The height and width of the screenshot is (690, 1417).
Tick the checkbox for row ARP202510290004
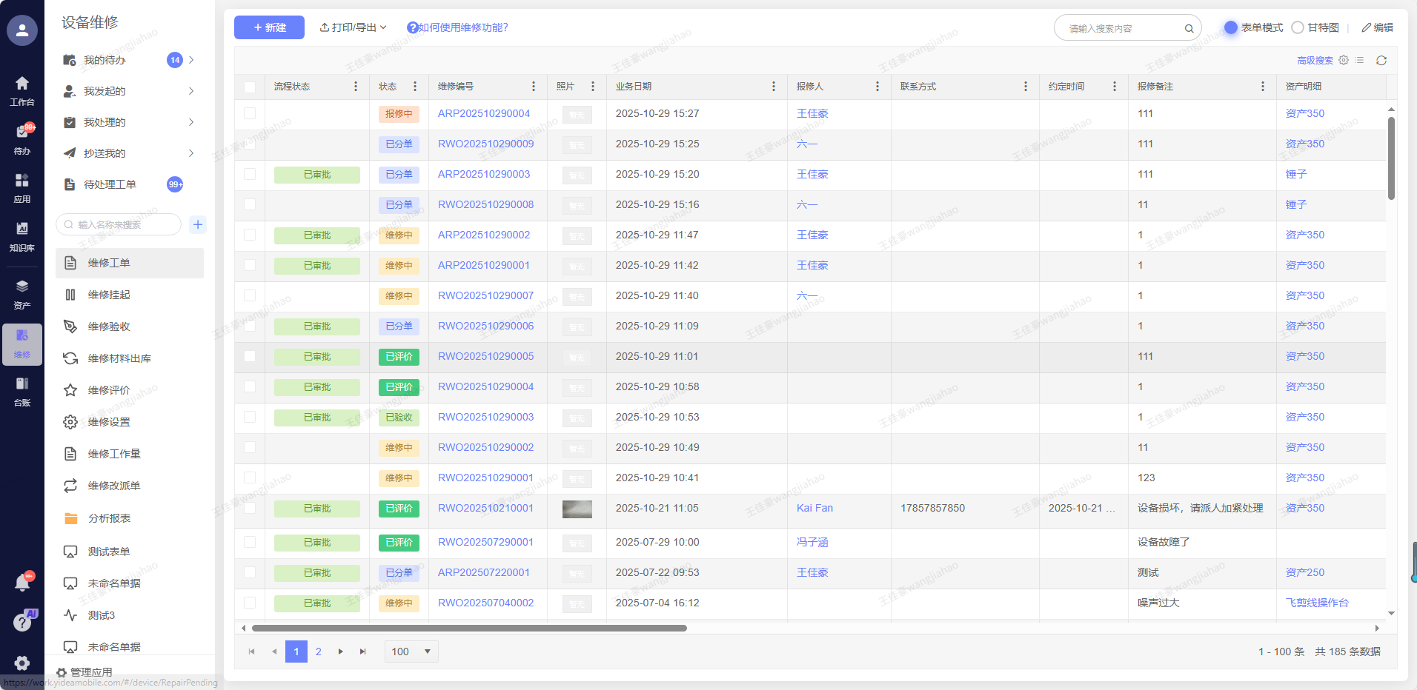point(250,113)
